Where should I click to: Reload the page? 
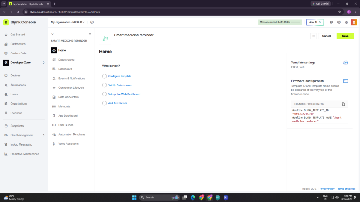(x=18, y=12)
